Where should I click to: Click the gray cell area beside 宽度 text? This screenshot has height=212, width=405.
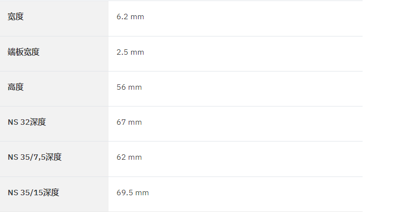(x=67, y=18)
